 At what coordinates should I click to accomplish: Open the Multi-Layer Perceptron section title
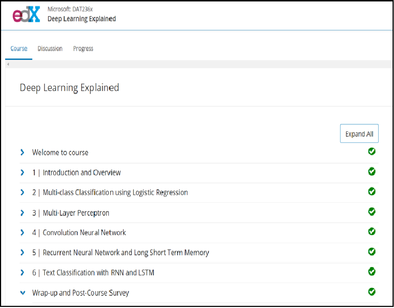pyautogui.click(x=76, y=213)
